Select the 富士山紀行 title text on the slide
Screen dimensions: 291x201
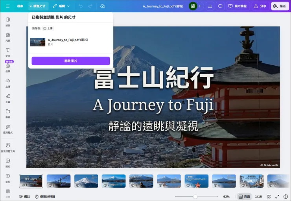coord(153,77)
